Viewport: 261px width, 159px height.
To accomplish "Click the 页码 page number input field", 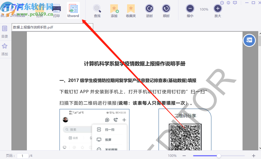I will point(22,155).
